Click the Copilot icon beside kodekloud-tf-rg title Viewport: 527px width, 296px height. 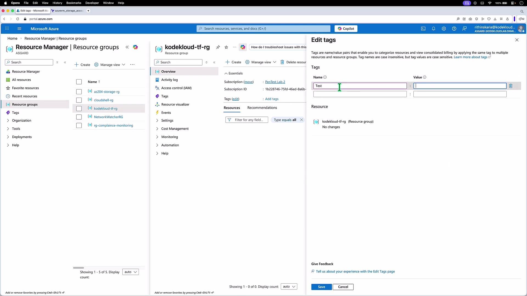(x=243, y=47)
